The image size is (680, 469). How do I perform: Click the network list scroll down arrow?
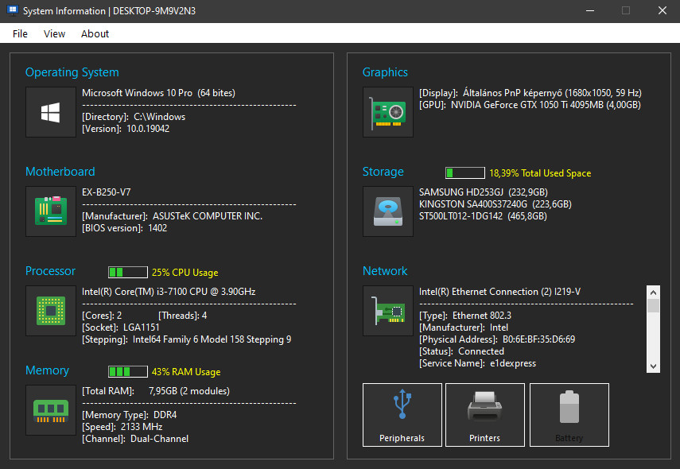pos(653,366)
